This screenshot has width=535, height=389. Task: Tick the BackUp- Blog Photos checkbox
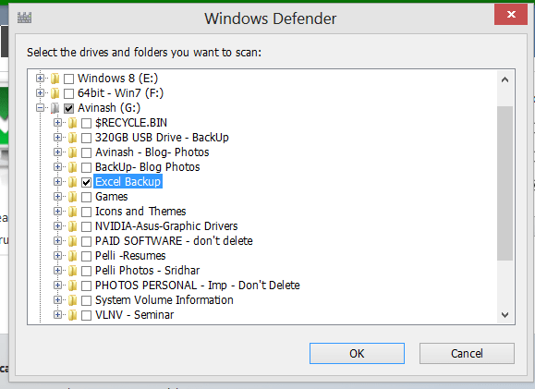(x=86, y=167)
